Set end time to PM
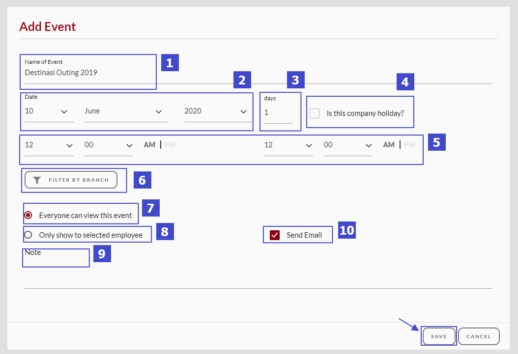The image size is (518, 354). tap(409, 145)
